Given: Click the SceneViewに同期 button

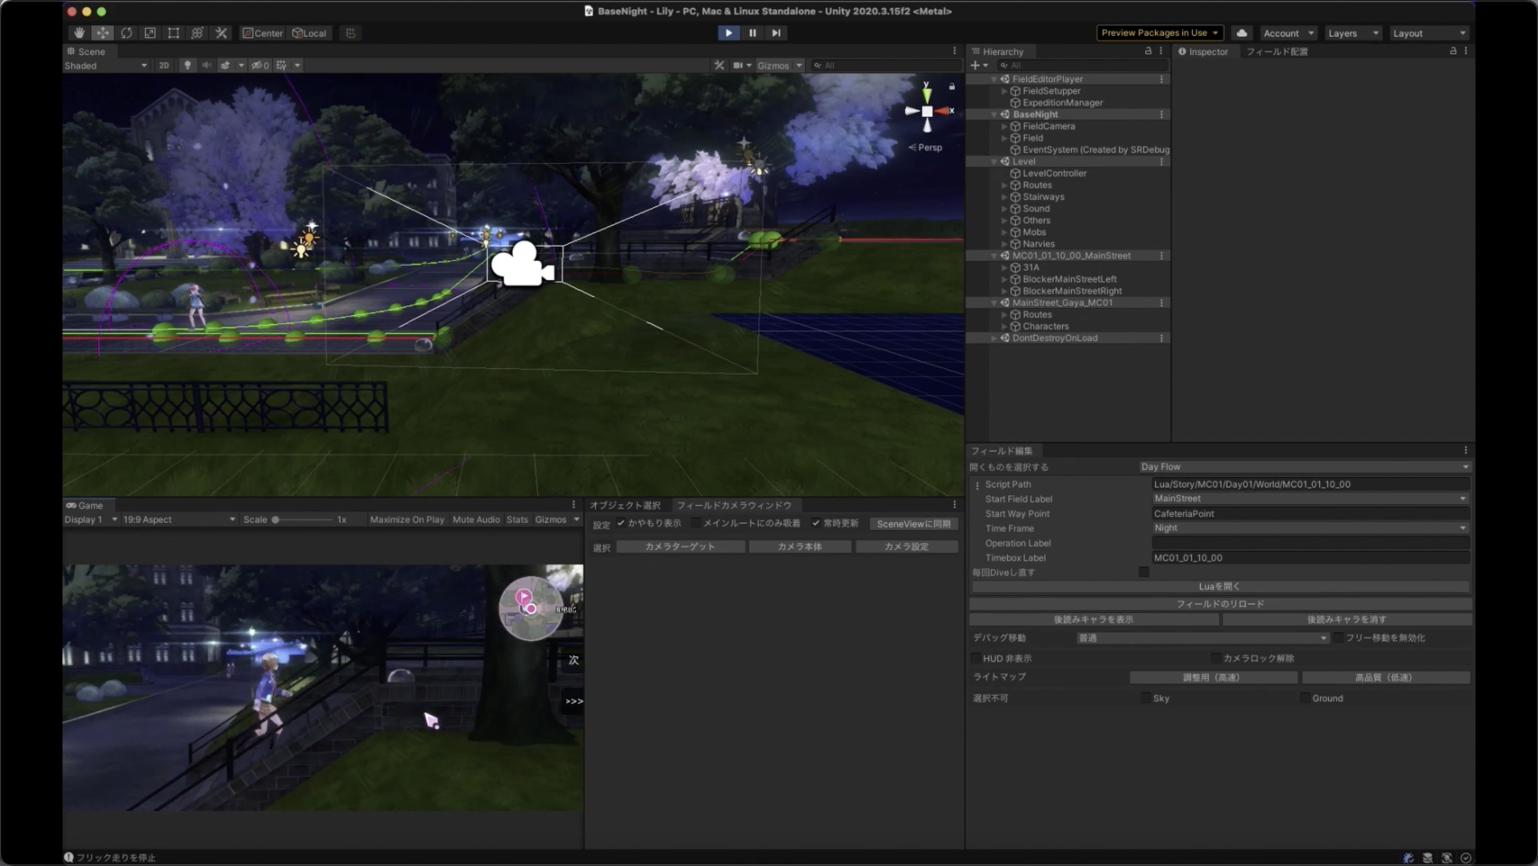Looking at the screenshot, I should tap(914, 523).
